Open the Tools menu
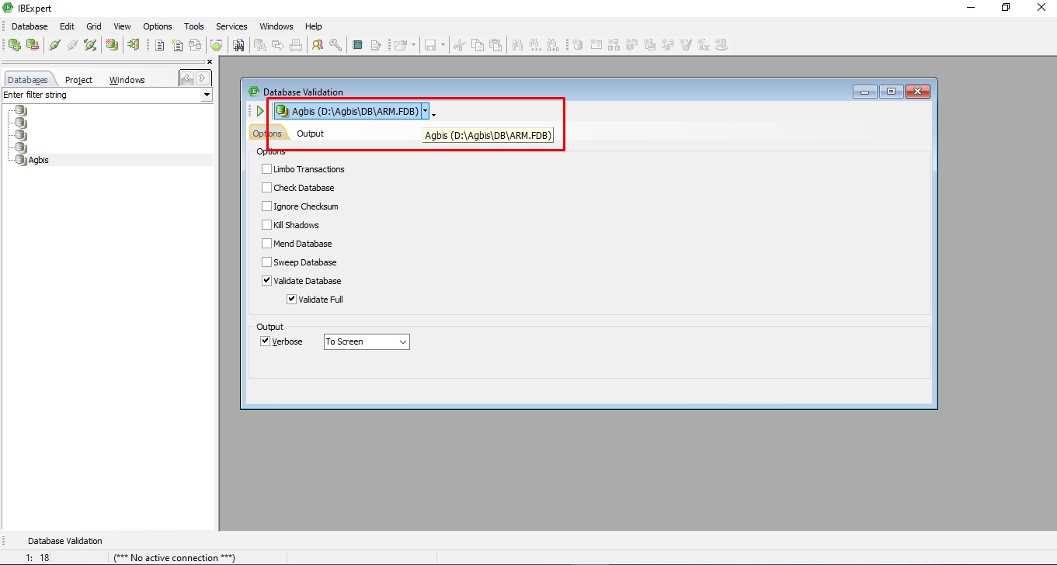 pos(194,26)
